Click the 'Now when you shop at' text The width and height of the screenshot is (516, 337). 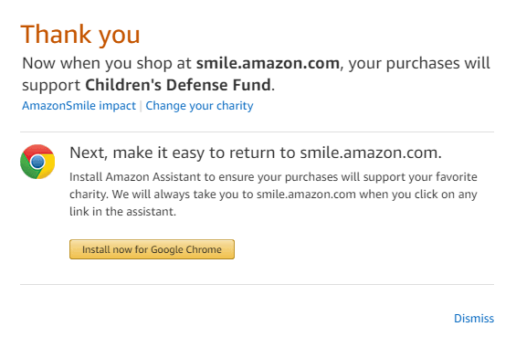[107, 63]
